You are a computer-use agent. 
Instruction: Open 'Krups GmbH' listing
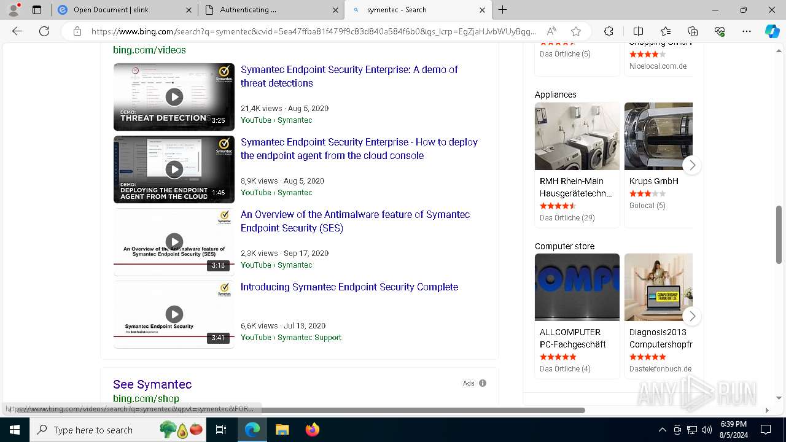coord(654,181)
